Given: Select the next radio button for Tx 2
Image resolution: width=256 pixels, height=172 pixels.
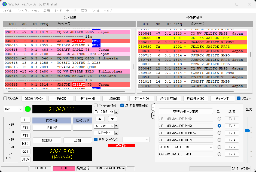Looking at the screenshot, I should [x=219, y=126].
